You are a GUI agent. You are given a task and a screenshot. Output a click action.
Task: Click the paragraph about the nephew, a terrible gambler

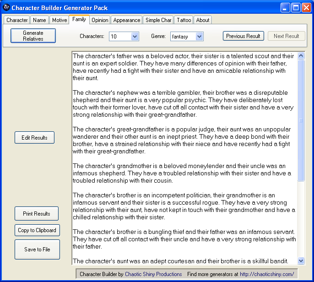tap(183, 103)
